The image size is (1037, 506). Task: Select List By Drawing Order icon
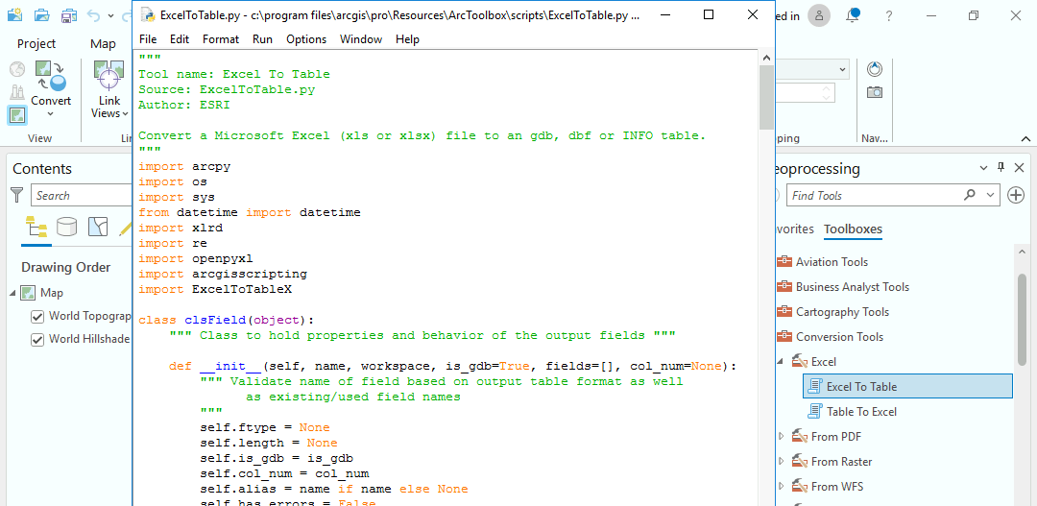(x=36, y=227)
